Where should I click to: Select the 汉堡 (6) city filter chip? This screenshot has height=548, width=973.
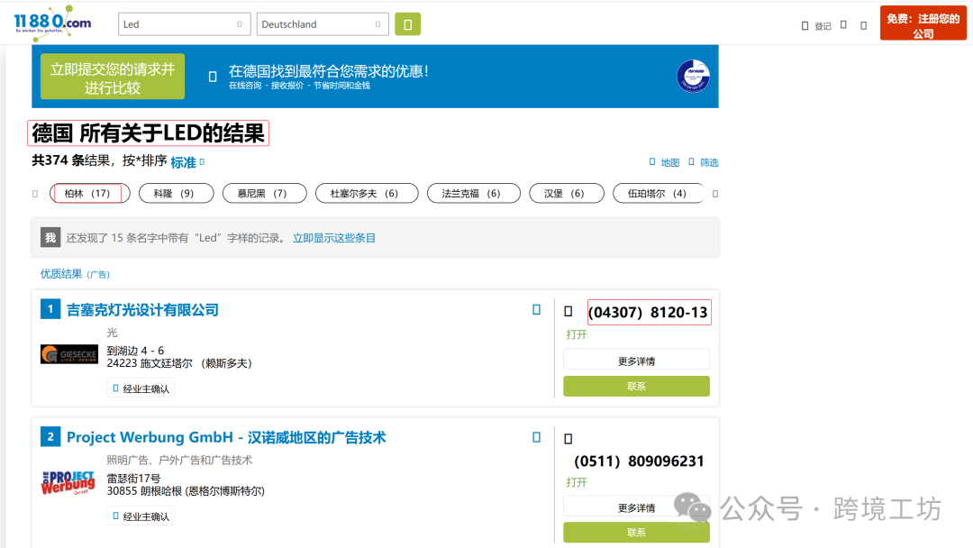[566, 193]
